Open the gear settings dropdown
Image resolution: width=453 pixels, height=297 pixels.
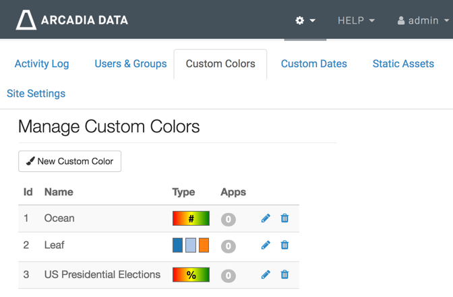coord(305,21)
